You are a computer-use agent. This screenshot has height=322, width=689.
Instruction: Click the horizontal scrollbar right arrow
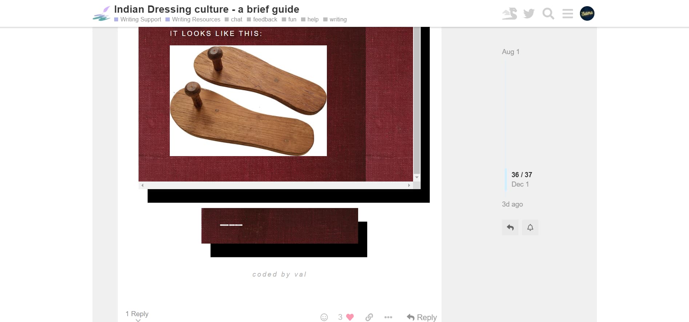[x=409, y=186]
